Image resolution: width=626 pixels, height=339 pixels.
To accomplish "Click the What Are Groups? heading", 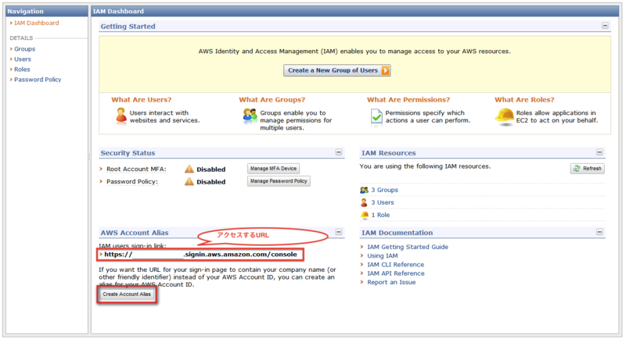I will point(272,99).
